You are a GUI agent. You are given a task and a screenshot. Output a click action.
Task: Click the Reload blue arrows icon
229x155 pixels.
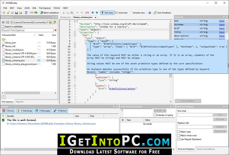[x=26, y=13]
